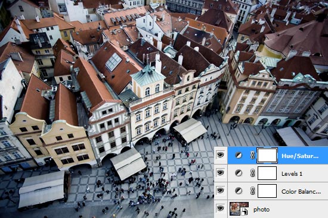Click the Levels 1 adjustment icon

tap(239, 173)
